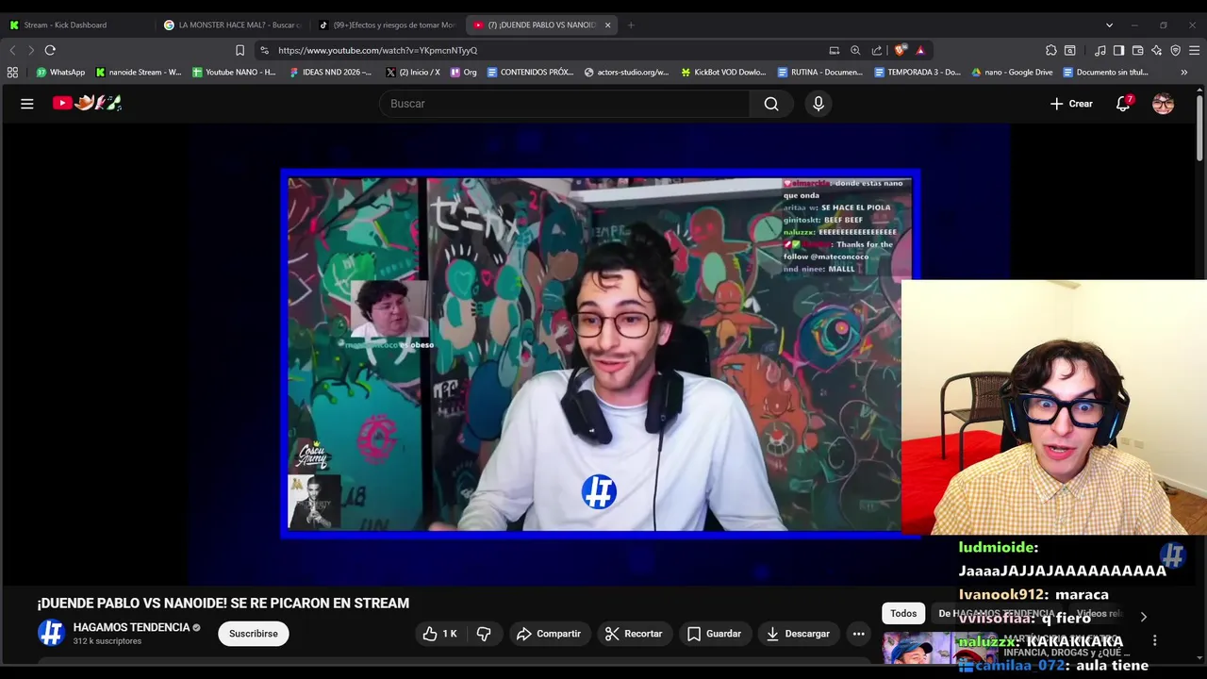
Task: Select the De HAGAMOS TENDENCIA chip
Action: 996,614
